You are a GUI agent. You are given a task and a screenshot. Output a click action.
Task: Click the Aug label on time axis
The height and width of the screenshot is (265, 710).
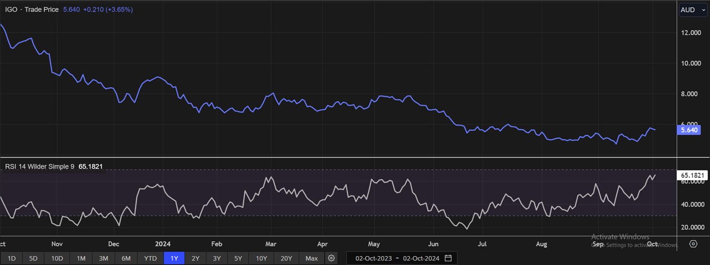pyautogui.click(x=541, y=244)
